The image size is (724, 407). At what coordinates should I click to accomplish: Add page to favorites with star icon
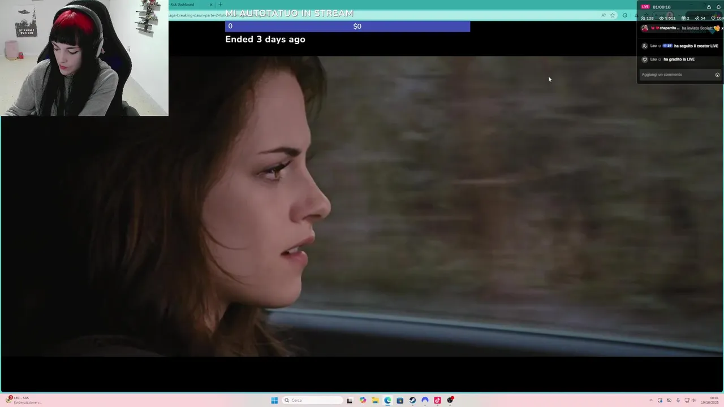613,15
